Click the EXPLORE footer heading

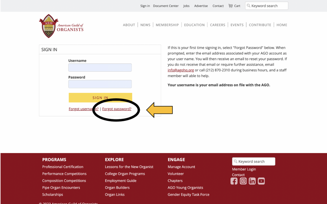(x=114, y=160)
